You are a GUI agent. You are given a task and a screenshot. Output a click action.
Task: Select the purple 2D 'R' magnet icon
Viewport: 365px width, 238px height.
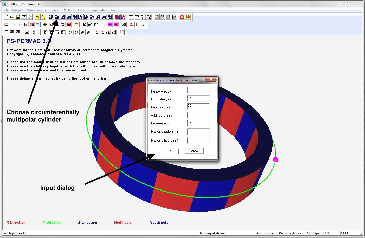tap(123, 17)
